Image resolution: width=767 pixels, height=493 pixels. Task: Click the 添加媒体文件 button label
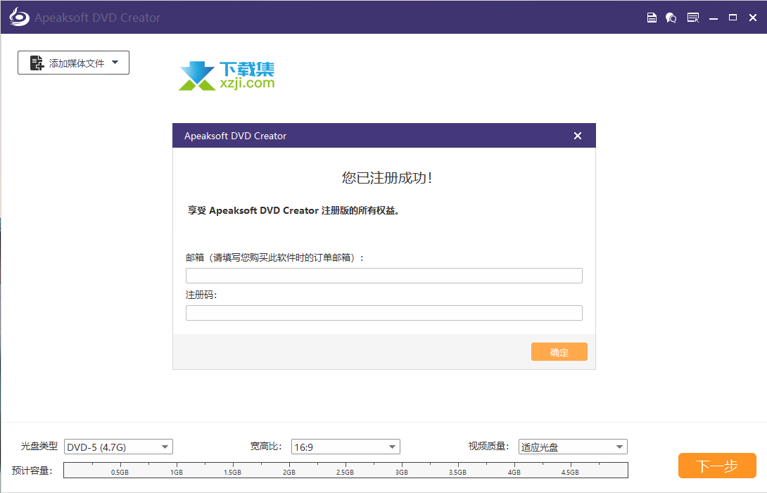(x=76, y=63)
